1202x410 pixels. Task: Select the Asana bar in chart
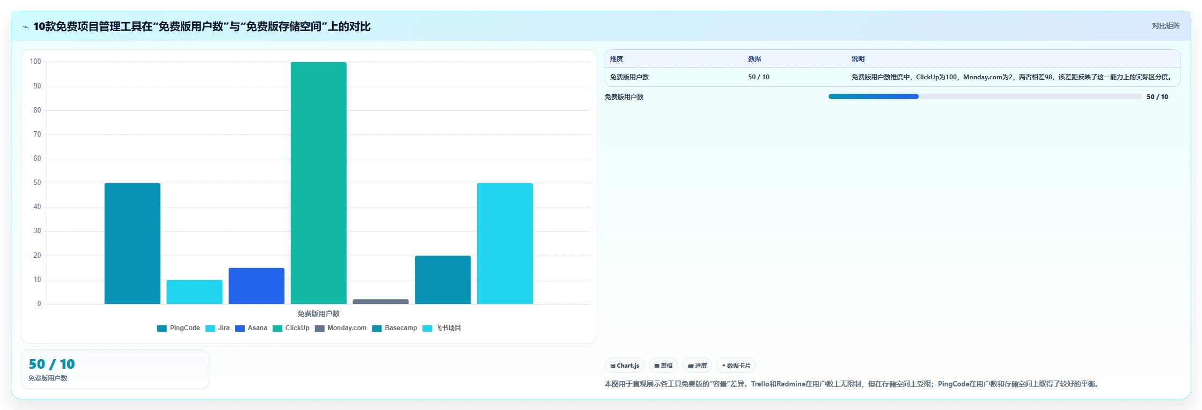click(x=256, y=286)
